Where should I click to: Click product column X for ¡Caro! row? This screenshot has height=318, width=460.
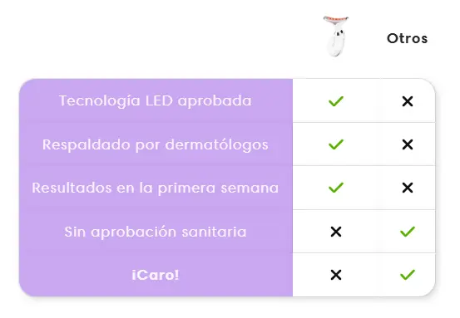[x=336, y=275]
